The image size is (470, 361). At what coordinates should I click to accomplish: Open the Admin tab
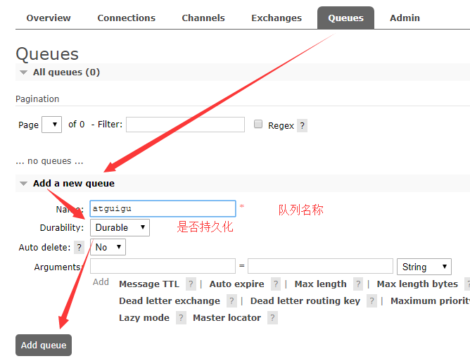(x=405, y=18)
